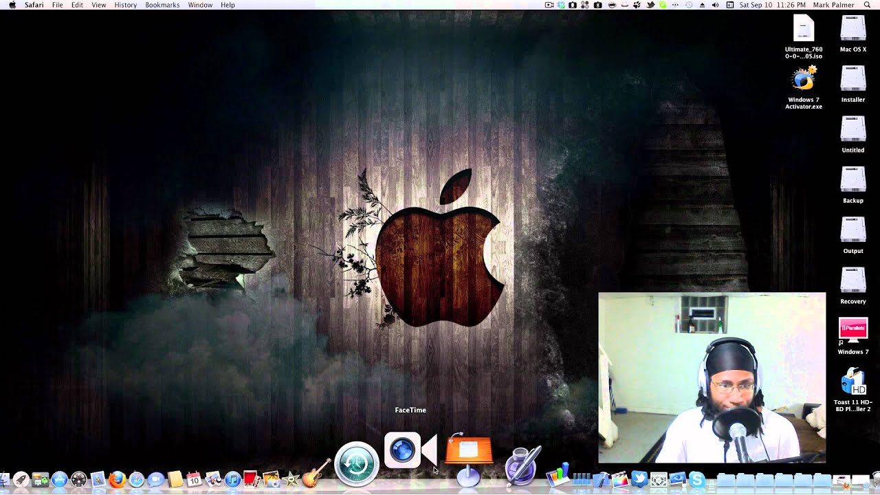
Task: Click the green Evernote menu bar icon
Action: [x=663, y=5]
